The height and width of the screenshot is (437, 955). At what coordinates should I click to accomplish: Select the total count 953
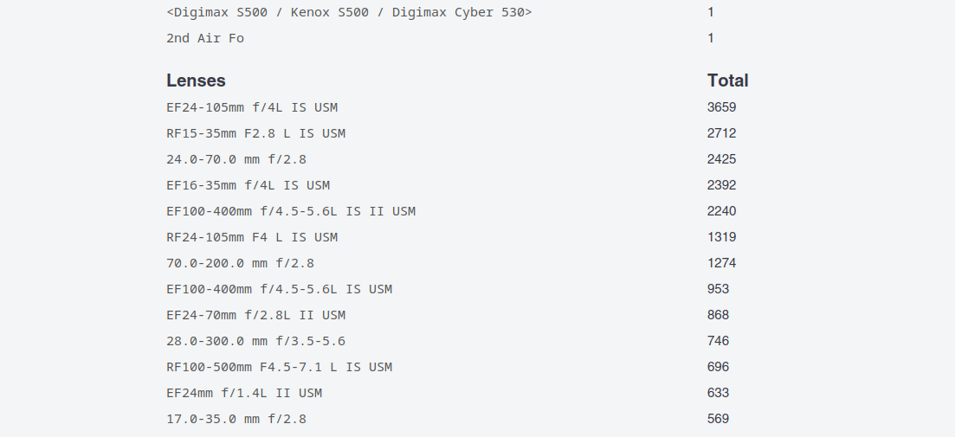point(718,289)
